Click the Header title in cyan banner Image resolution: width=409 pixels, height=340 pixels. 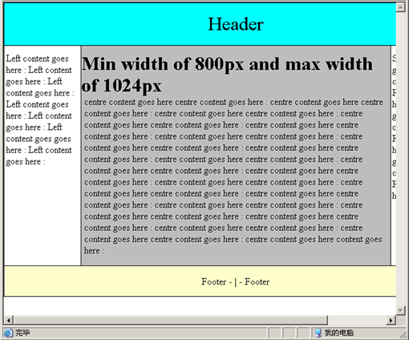pos(236,24)
